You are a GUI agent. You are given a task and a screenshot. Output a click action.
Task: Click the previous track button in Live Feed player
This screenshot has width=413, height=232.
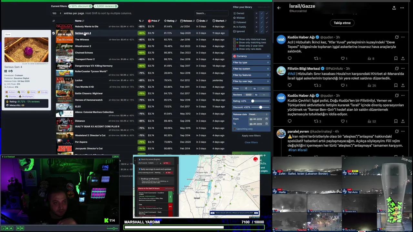point(18,228)
